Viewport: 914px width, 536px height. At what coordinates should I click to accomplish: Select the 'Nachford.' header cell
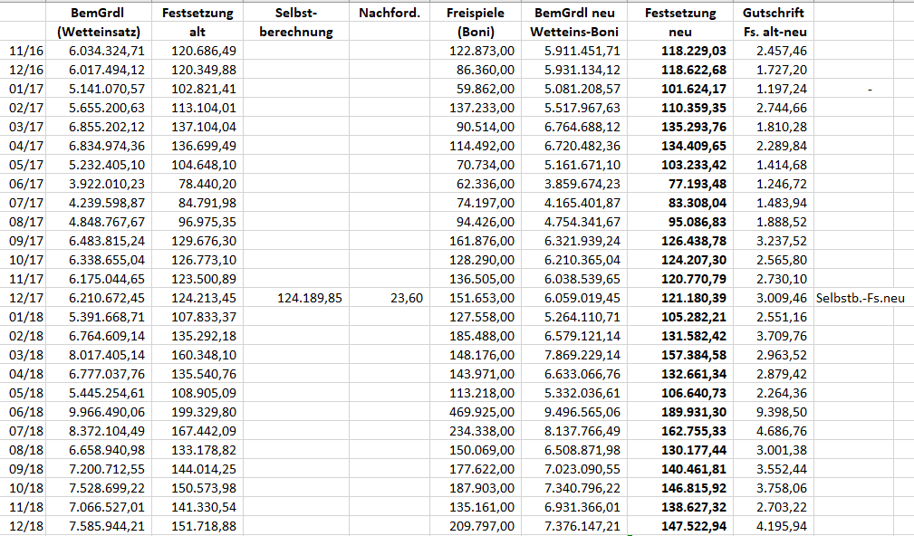coord(389,14)
